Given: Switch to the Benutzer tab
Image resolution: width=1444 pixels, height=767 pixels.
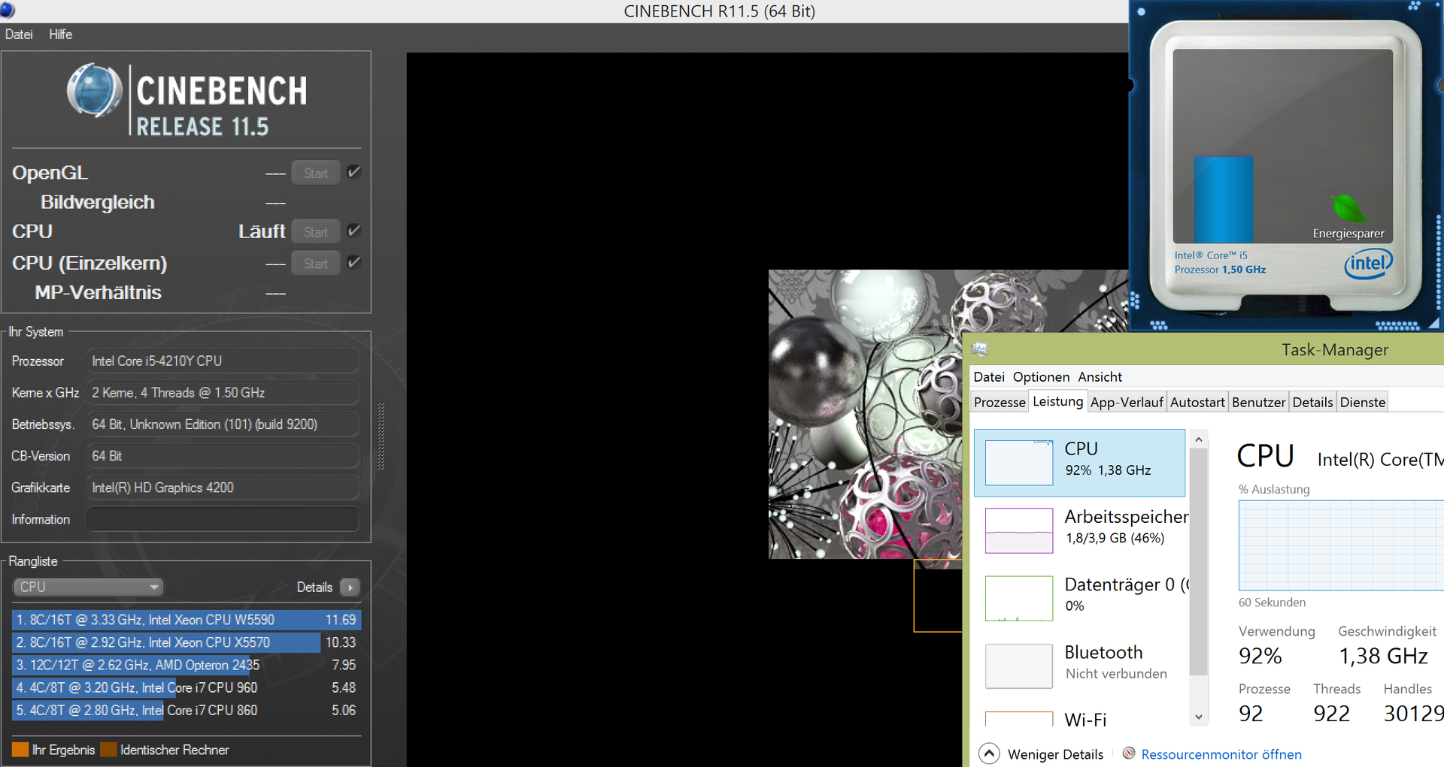Looking at the screenshot, I should (x=1258, y=402).
